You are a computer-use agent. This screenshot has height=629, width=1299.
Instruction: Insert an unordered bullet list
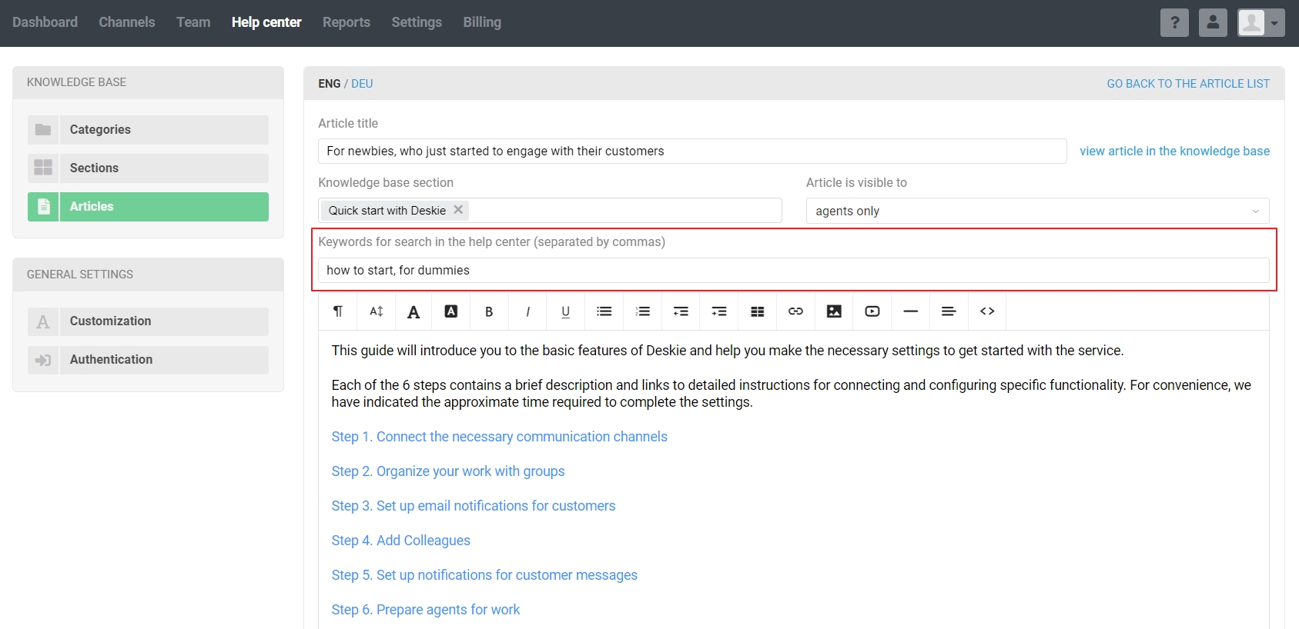tap(604, 311)
